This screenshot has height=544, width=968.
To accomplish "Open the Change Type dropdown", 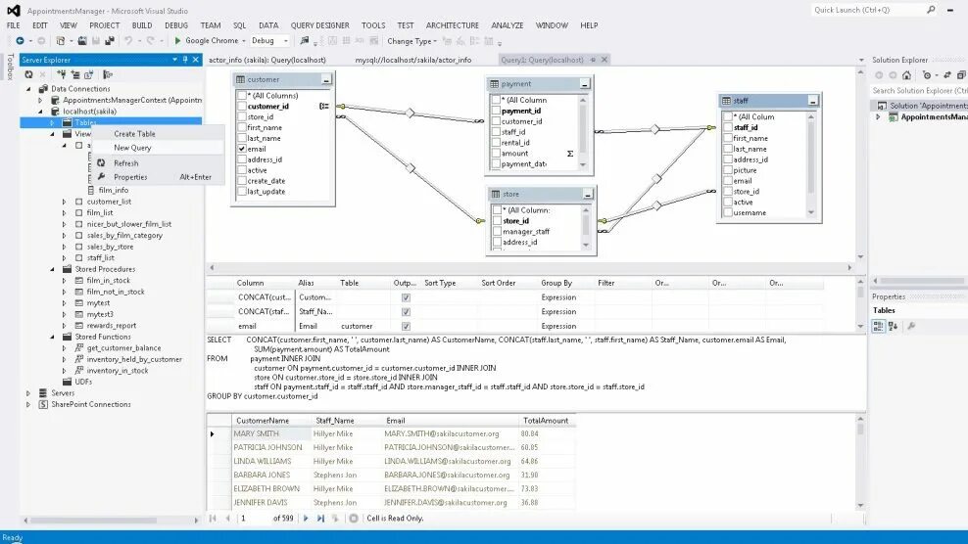I will click(411, 41).
